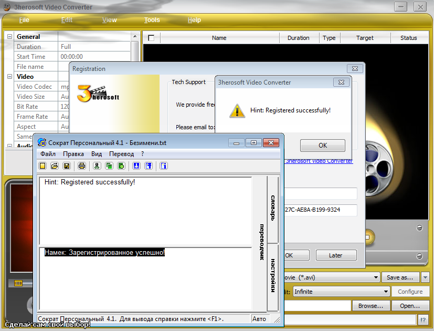Screen dimensions: 434x331
Task: Click the Open... button
Action: pyautogui.click(x=410, y=306)
